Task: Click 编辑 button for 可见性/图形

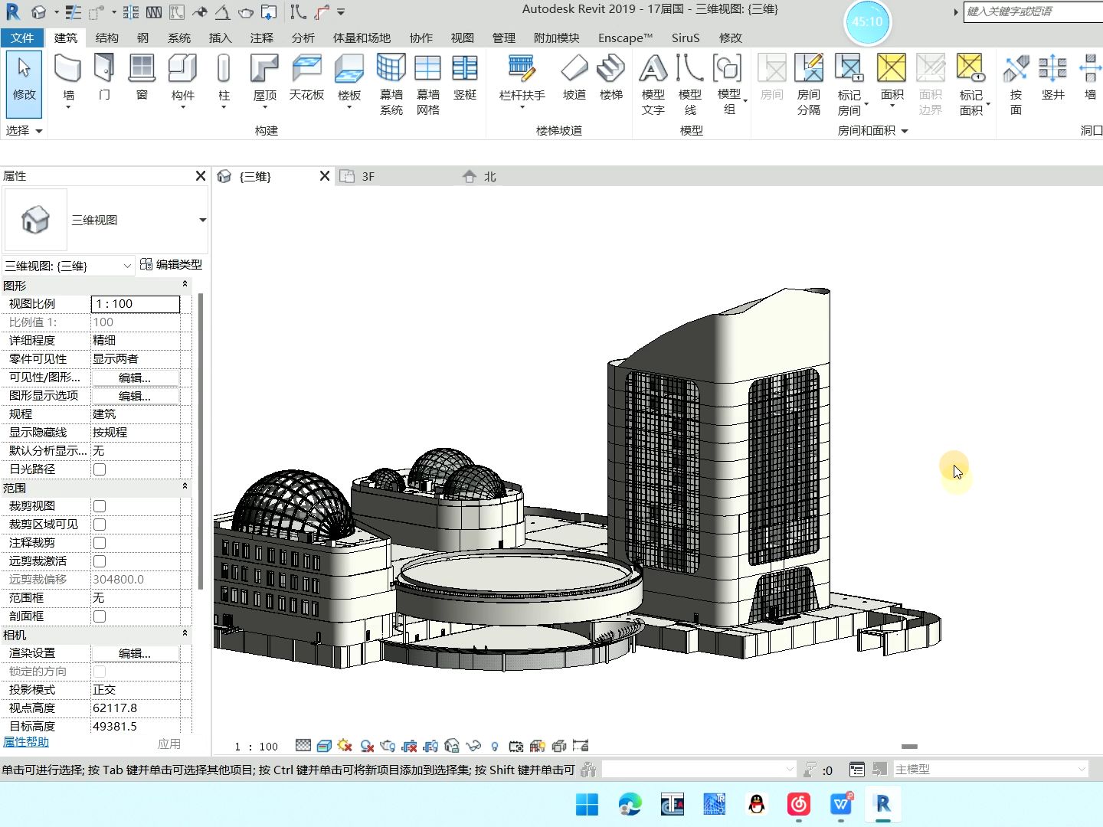Action: coord(135,378)
